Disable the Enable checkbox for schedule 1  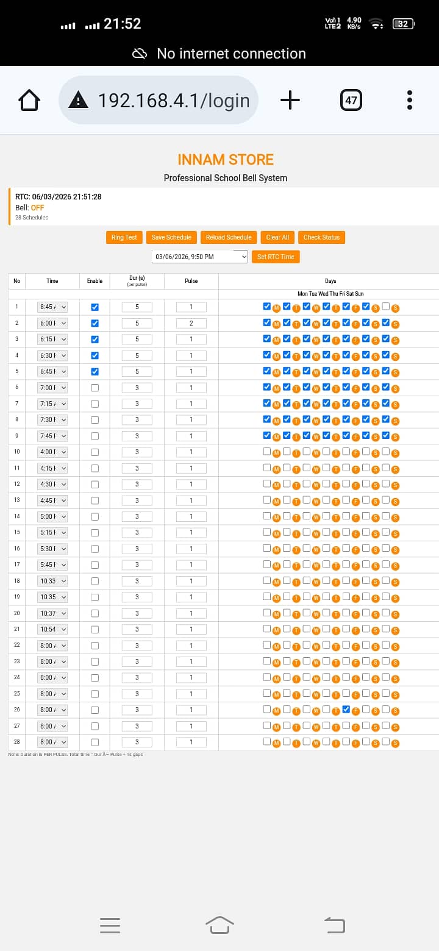(95, 307)
